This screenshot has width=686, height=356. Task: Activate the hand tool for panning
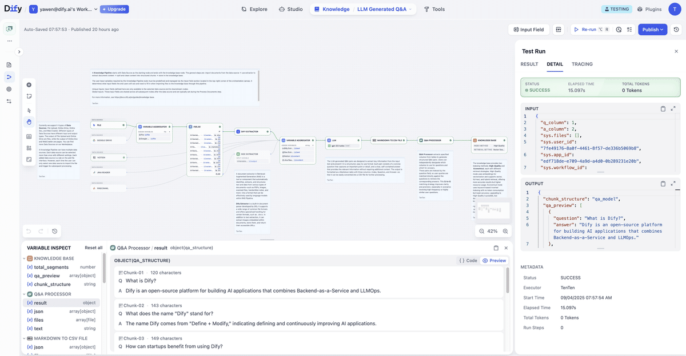click(29, 122)
